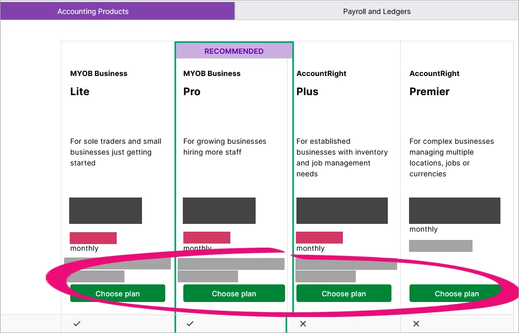Click 'For growing businesses hiring more staff' text
The height and width of the screenshot is (333, 519).
tap(225, 146)
